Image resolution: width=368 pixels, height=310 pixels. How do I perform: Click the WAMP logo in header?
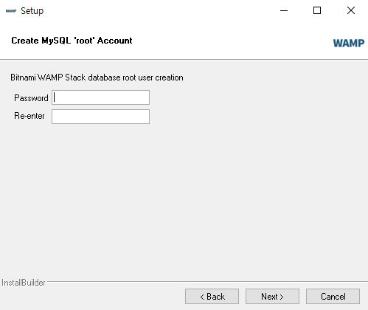pos(349,43)
